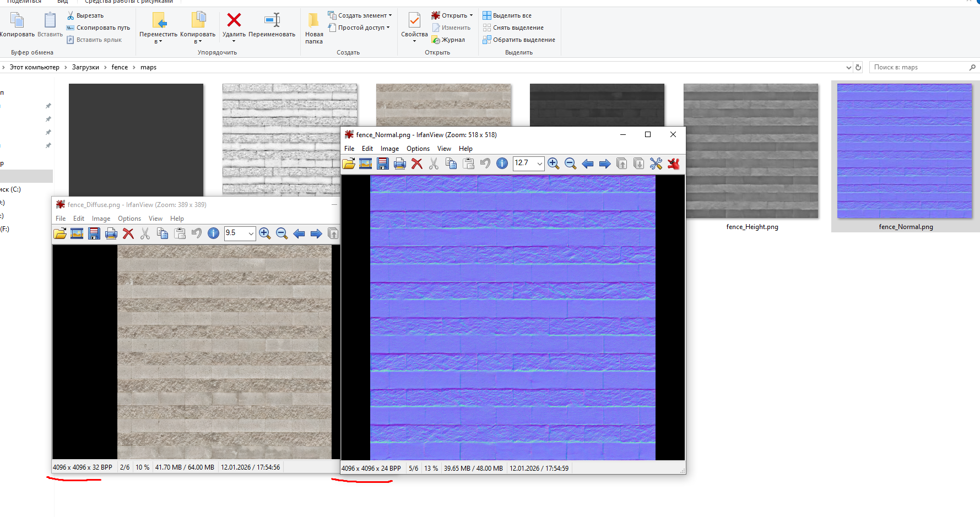980x517 pixels.
Task: Open Edit menu in fence_Normal IrfanView window
Action: pyautogui.click(x=367, y=149)
